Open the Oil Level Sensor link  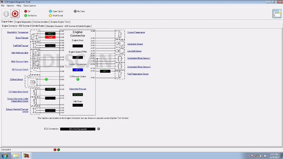pyautogui.click(x=16, y=79)
